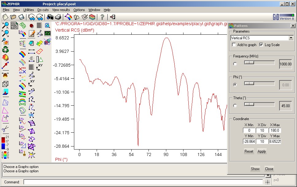Open the Window menu
Image resolution: width=297 pixels, height=187 pixels.
pyautogui.click(x=94, y=10)
